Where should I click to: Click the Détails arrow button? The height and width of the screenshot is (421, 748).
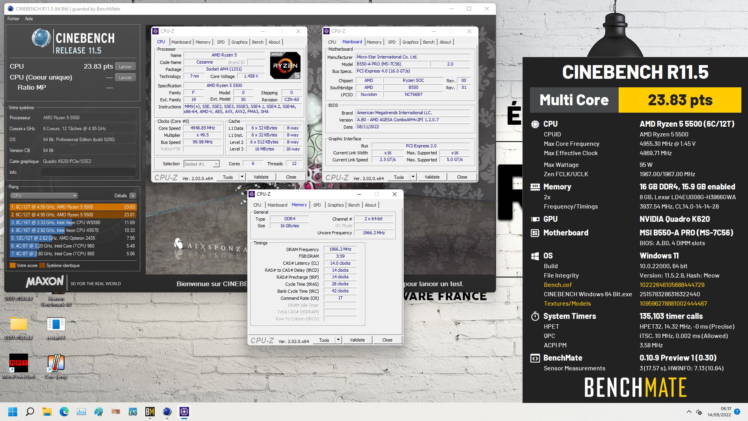(133, 196)
